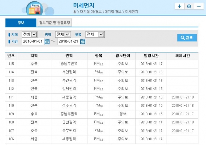Select the 경보 tab
The image size is (206, 145).
(21, 23)
